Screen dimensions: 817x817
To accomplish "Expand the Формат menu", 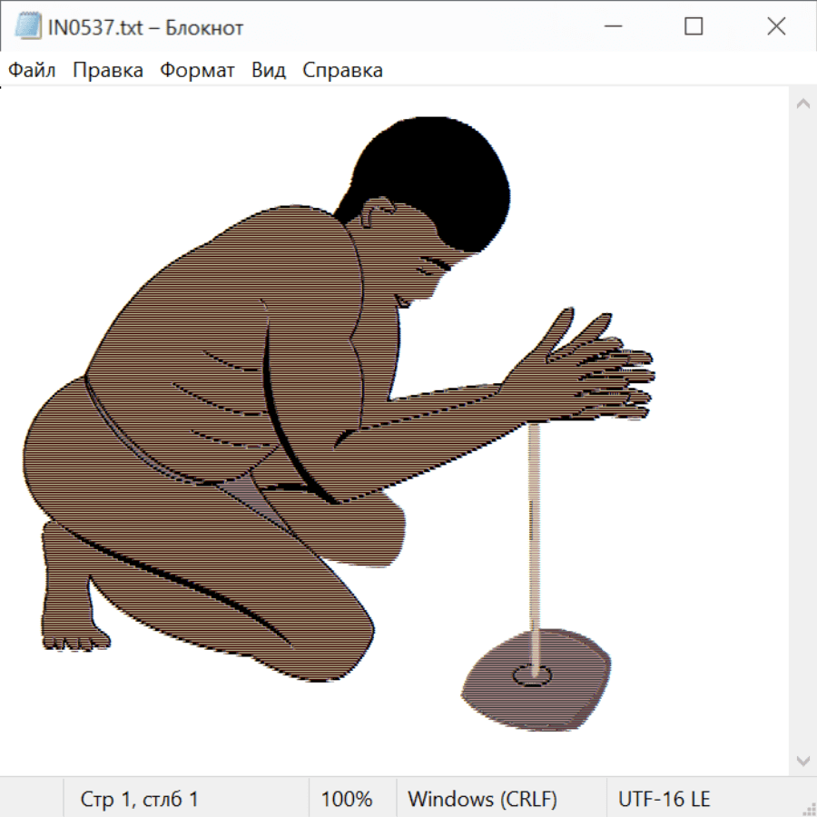I will coord(197,71).
